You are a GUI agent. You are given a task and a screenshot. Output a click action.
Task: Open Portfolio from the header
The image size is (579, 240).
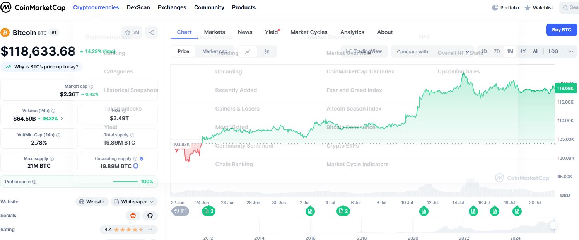click(x=506, y=8)
